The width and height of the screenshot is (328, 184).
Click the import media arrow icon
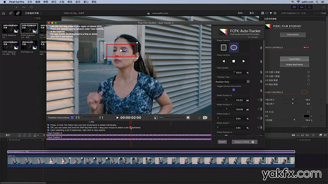(16, 7)
